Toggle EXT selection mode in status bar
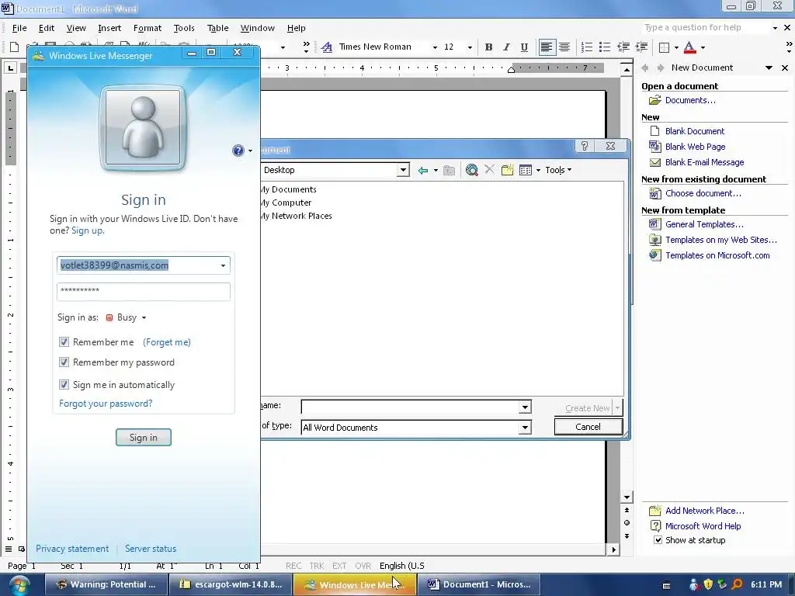This screenshot has width=795, height=596. (x=339, y=566)
